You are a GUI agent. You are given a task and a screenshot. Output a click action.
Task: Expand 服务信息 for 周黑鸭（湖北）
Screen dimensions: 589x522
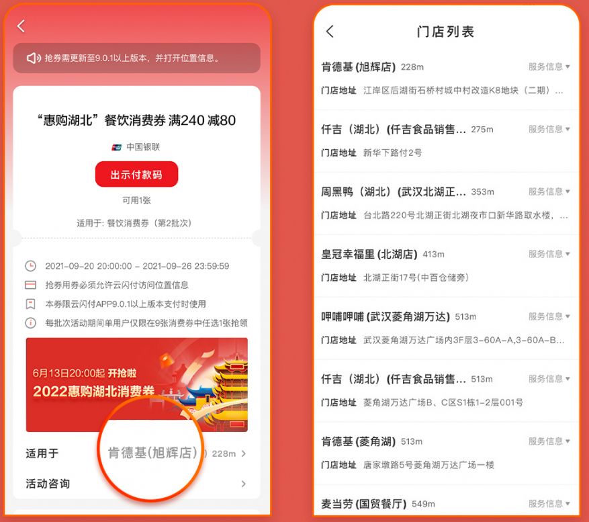click(x=549, y=191)
